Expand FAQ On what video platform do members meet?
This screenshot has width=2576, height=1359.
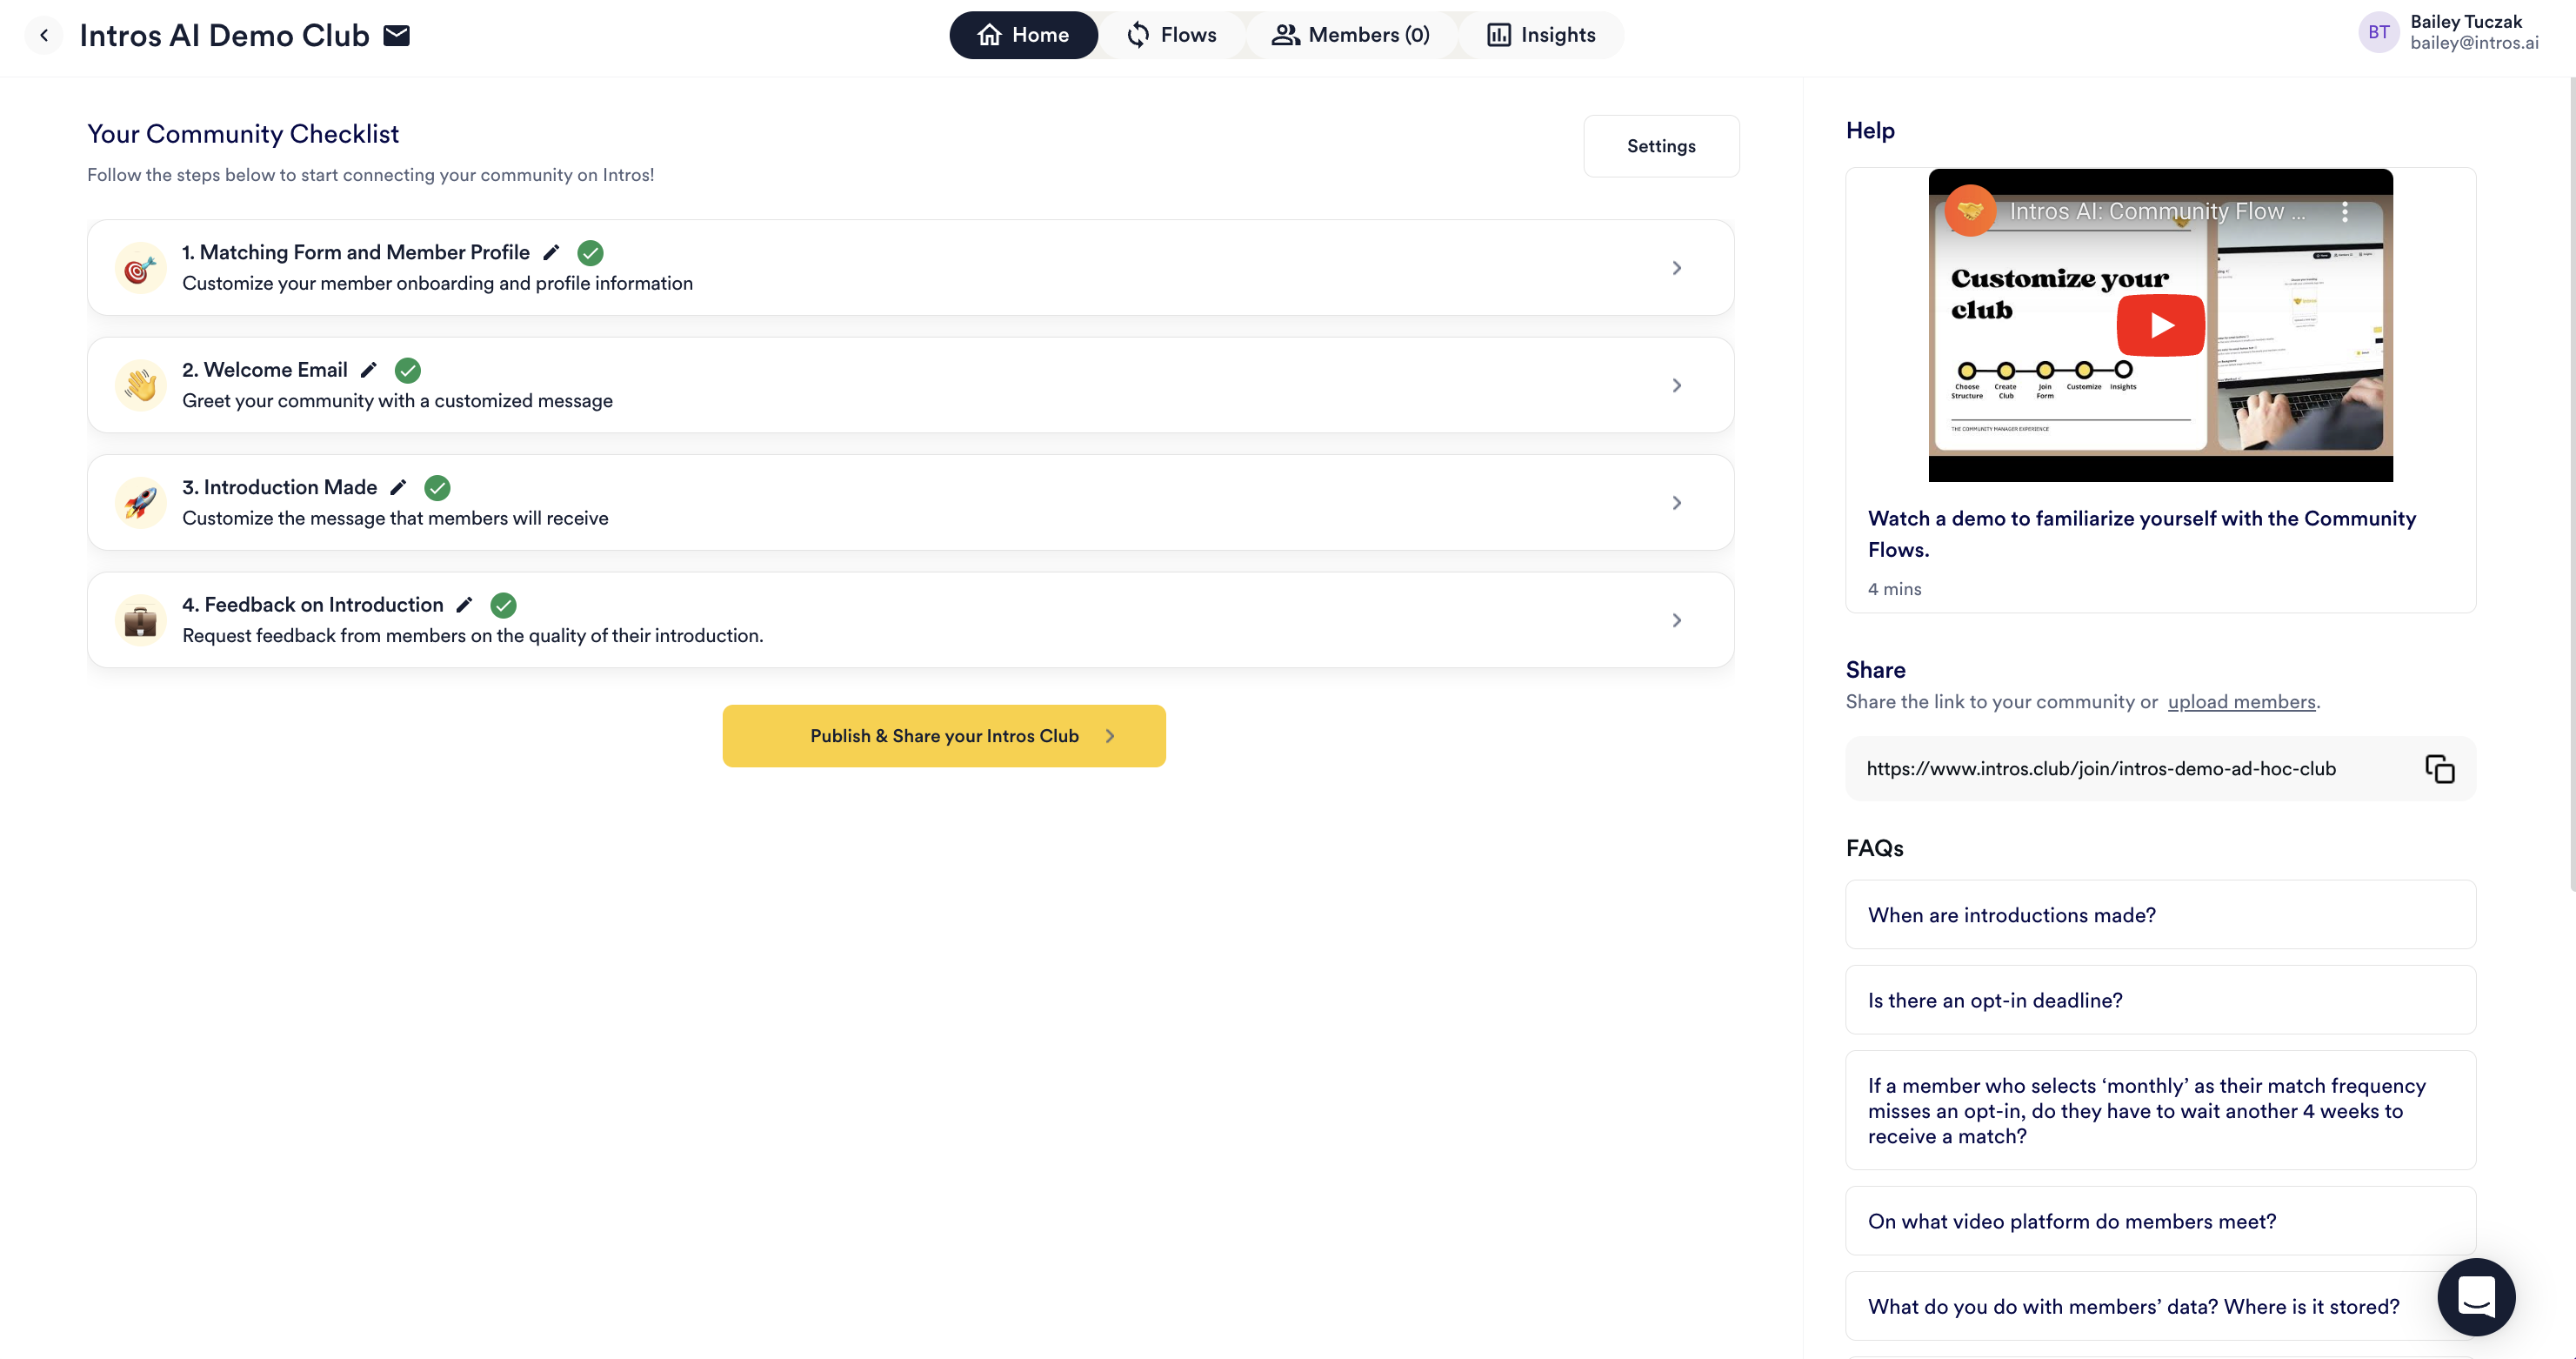2160,1221
